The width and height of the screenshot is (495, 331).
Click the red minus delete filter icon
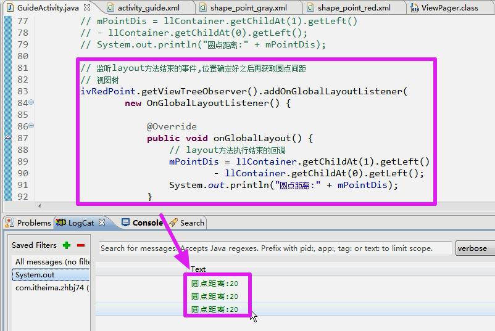(81, 245)
